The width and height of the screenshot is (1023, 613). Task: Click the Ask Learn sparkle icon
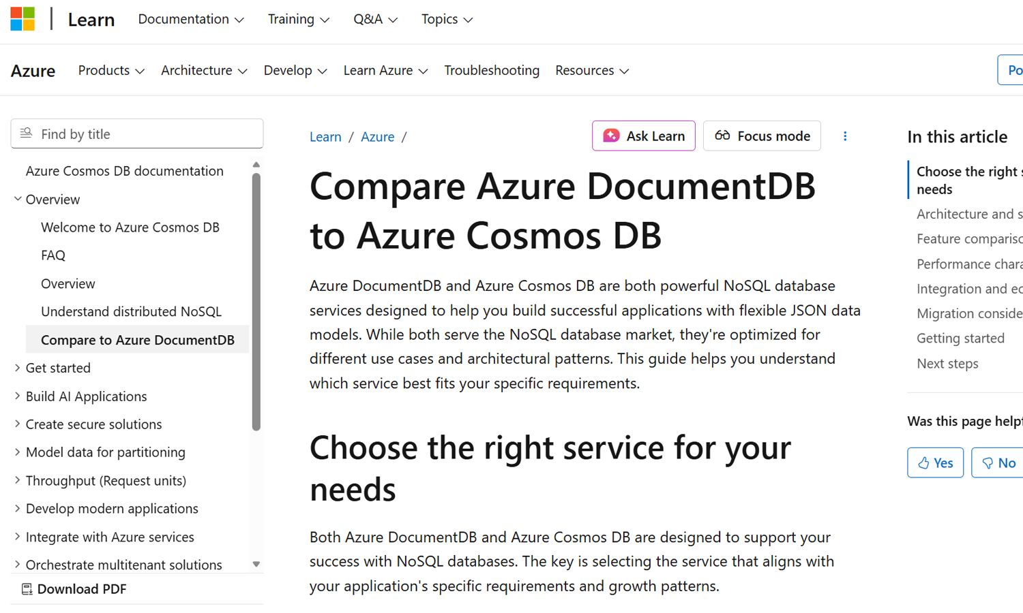click(611, 136)
